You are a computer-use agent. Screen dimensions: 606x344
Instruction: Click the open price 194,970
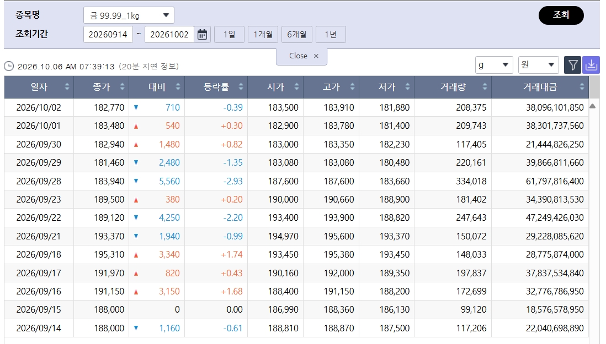coord(283,236)
